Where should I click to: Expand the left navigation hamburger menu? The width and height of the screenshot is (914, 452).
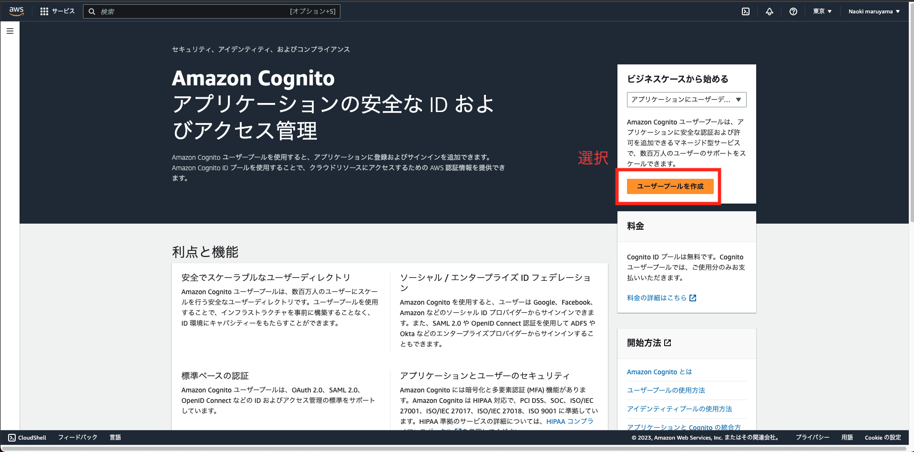[x=10, y=30]
